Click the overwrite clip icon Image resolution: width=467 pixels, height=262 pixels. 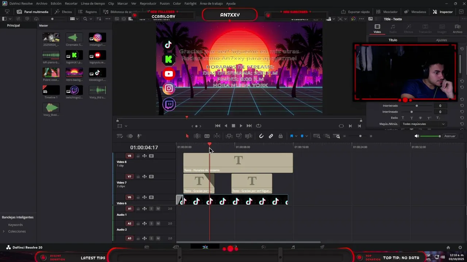point(239,136)
